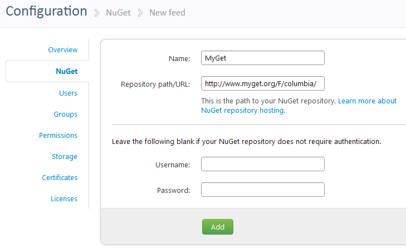
Task: View the Certificates section
Action: tap(60, 178)
